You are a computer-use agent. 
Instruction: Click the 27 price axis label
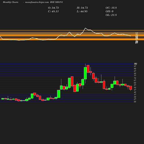tap(135, 99)
